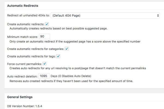Image resolution: width=164 pixels, height=109 pixels.
Task: Collapse the Automatic Redirects panel header
Action: (23, 6)
